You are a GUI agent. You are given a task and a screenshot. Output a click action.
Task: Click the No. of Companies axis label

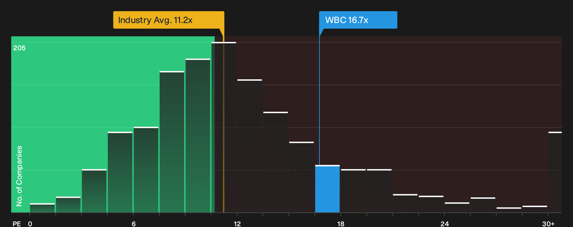19,176
